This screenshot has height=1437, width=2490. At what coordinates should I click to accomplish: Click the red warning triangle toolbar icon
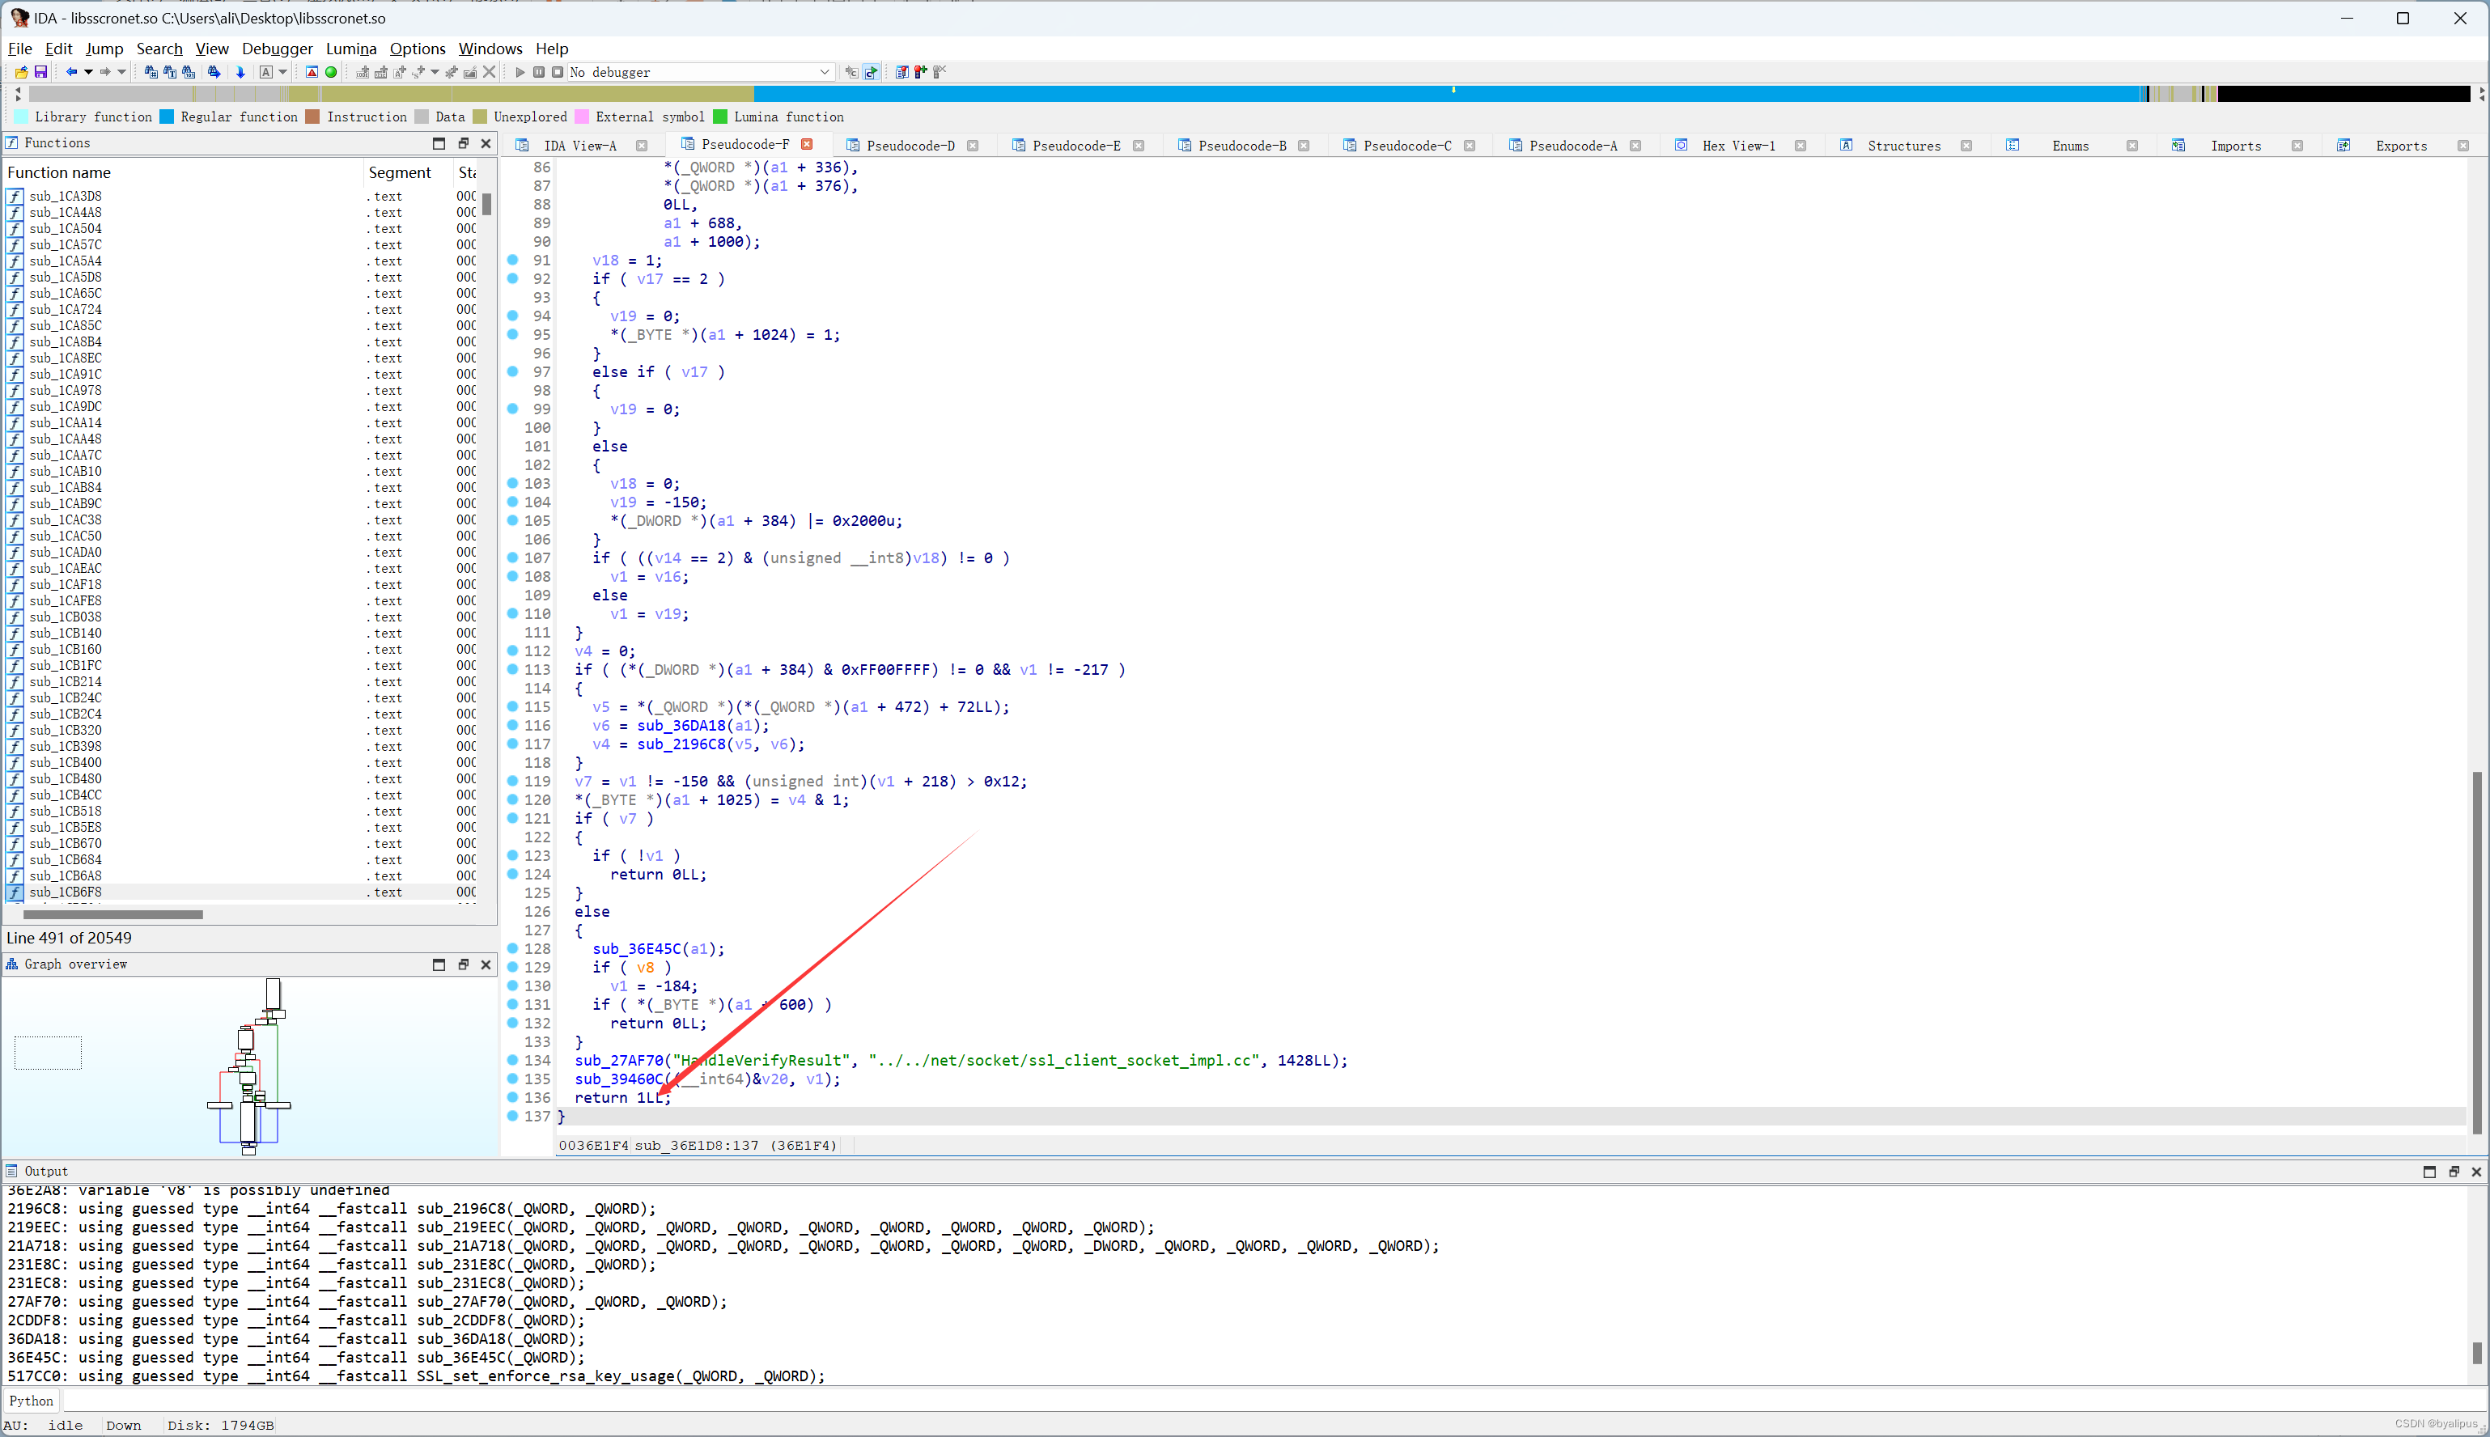pos(312,72)
